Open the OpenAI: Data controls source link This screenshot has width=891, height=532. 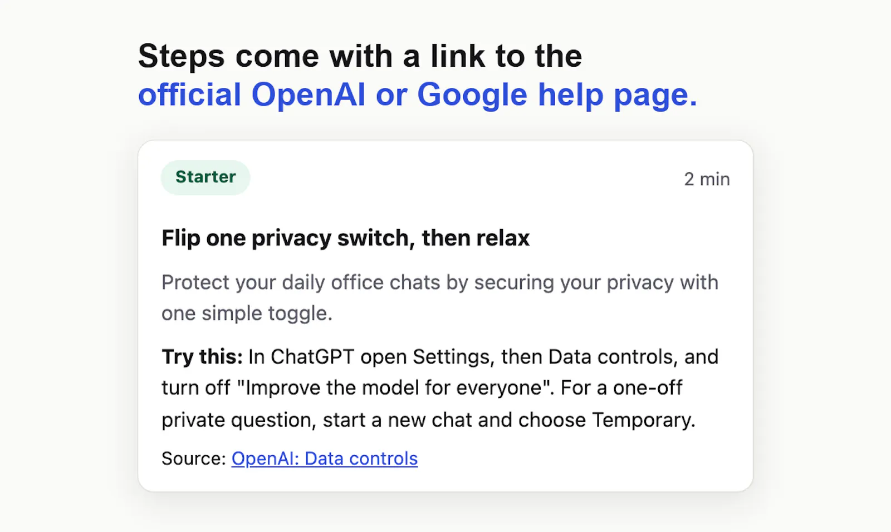[x=325, y=459]
